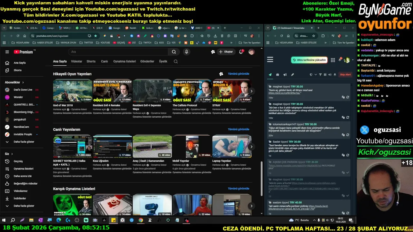
Task: Mute Streamlabs alert sound with speaker icon
Action: (x=330, y=75)
